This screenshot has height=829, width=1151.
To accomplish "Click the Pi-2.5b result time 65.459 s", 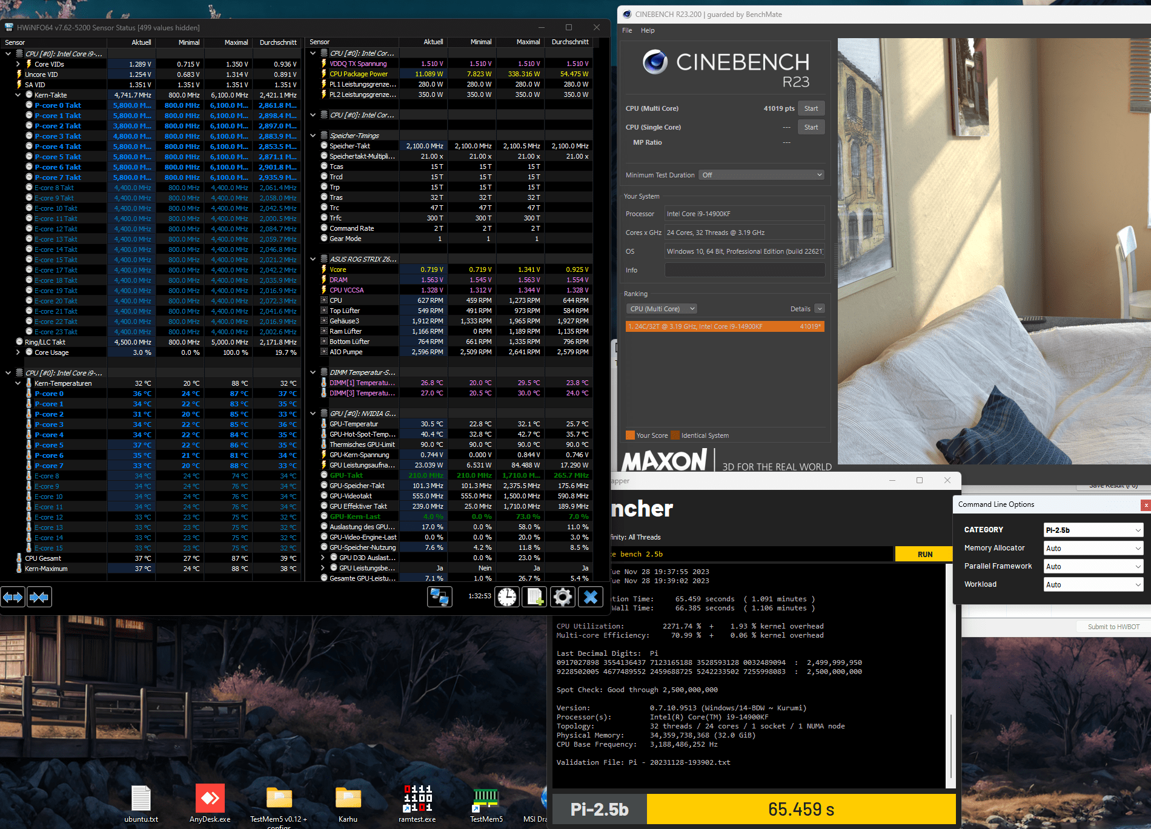I will (x=801, y=810).
